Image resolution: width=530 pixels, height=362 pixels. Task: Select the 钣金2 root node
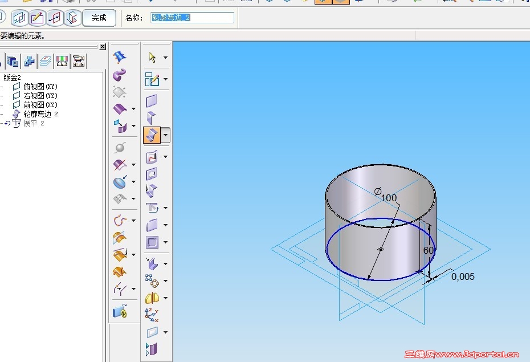coord(12,78)
